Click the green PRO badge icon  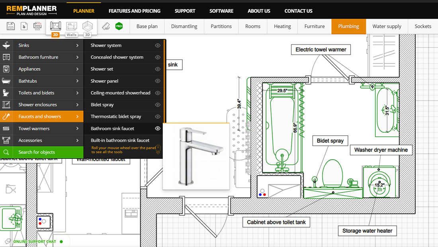click(x=119, y=26)
